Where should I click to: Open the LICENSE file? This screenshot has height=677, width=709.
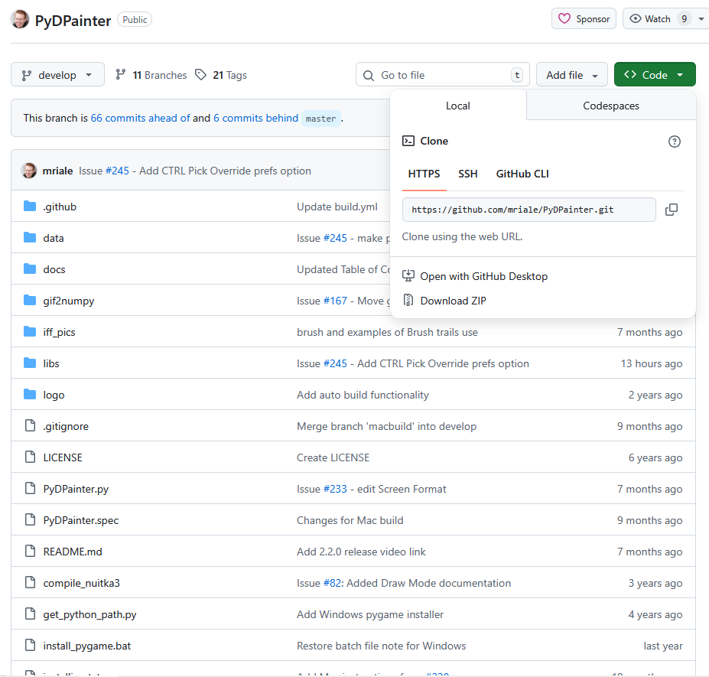pos(63,457)
